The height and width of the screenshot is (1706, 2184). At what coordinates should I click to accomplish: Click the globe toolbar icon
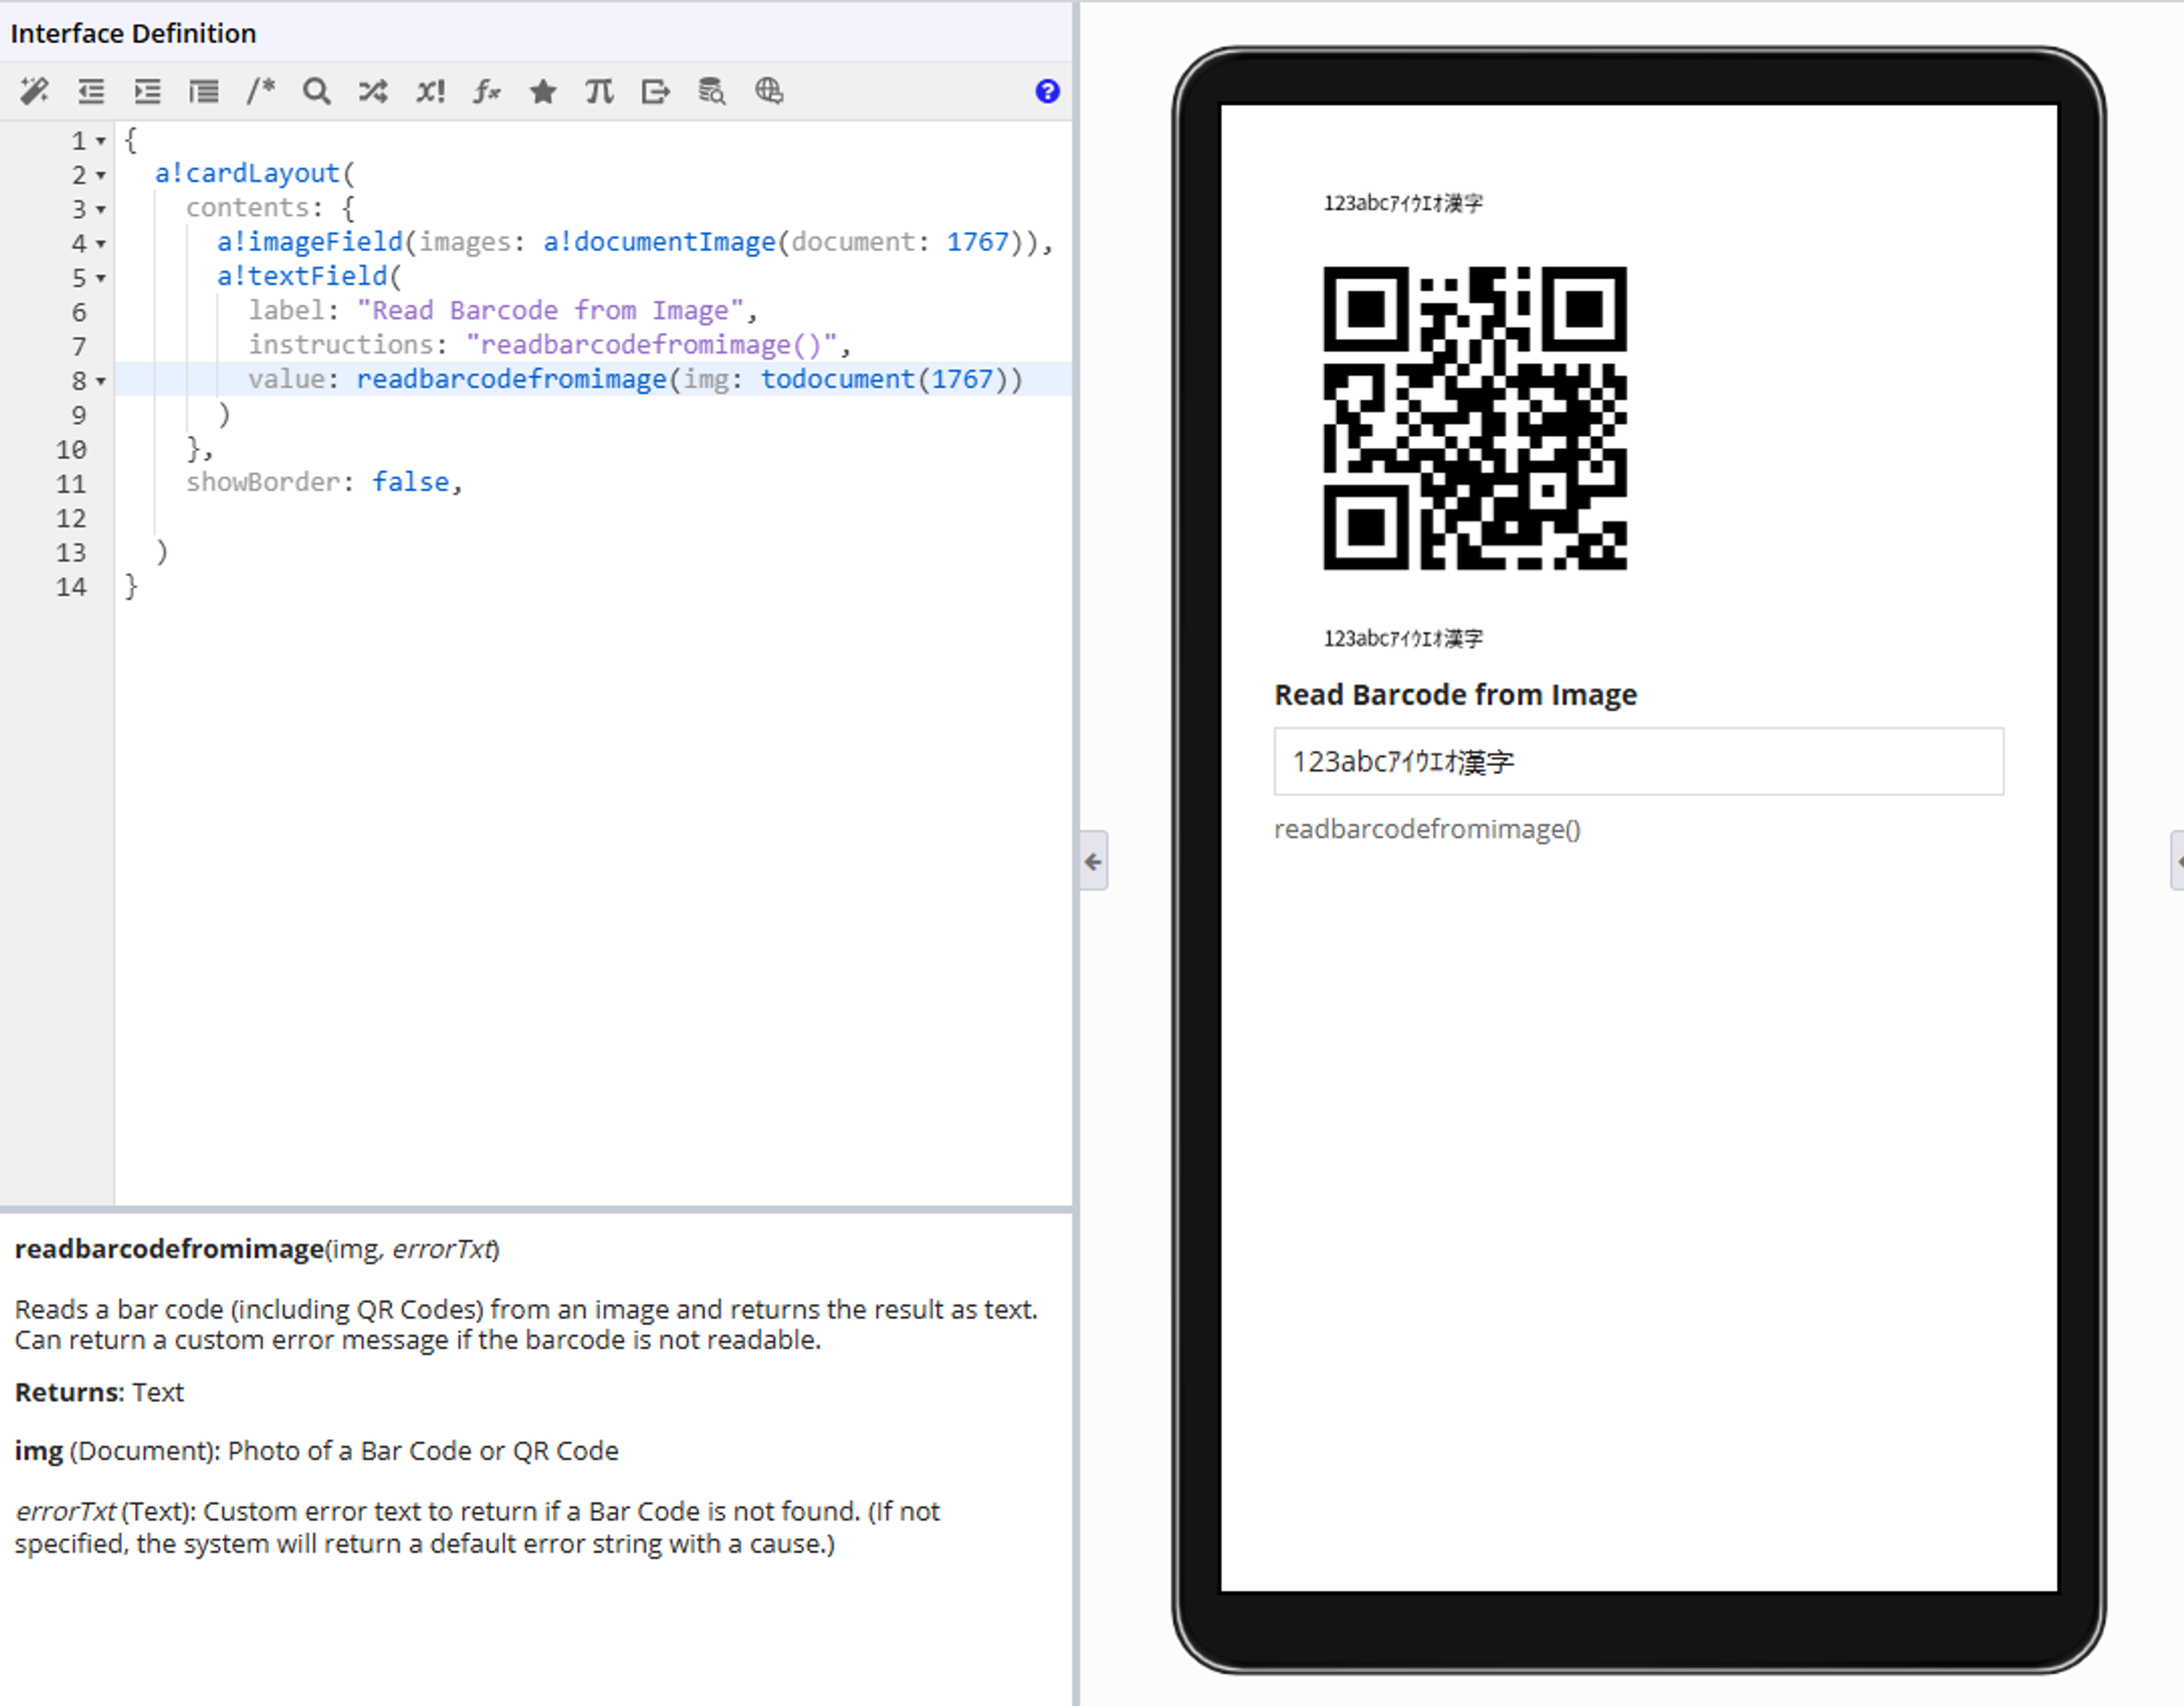pos(769,91)
